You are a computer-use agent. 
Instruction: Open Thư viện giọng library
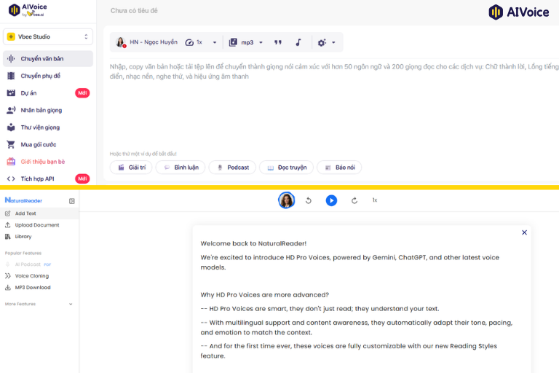(x=48, y=127)
